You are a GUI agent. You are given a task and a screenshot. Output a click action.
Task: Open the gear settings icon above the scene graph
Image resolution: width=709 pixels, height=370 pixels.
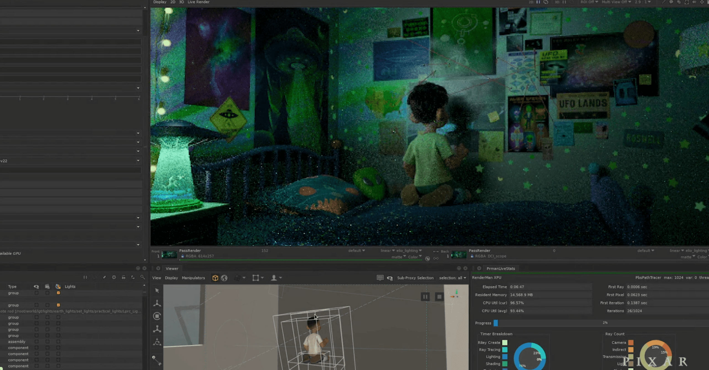coord(114,277)
